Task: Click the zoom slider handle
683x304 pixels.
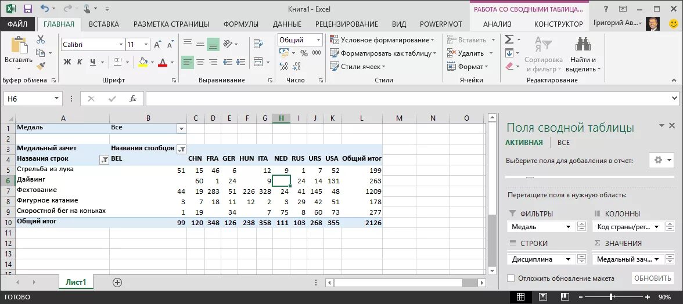Action: tap(612, 297)
